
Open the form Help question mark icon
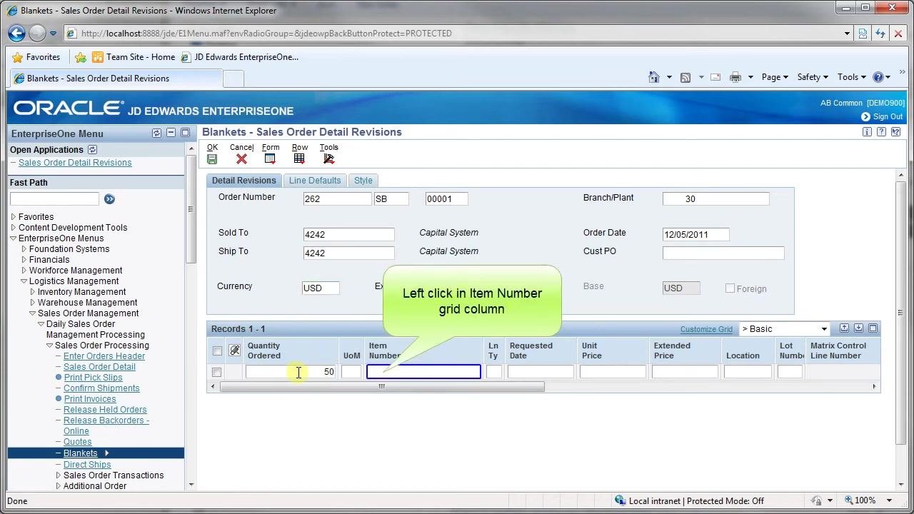881,132
